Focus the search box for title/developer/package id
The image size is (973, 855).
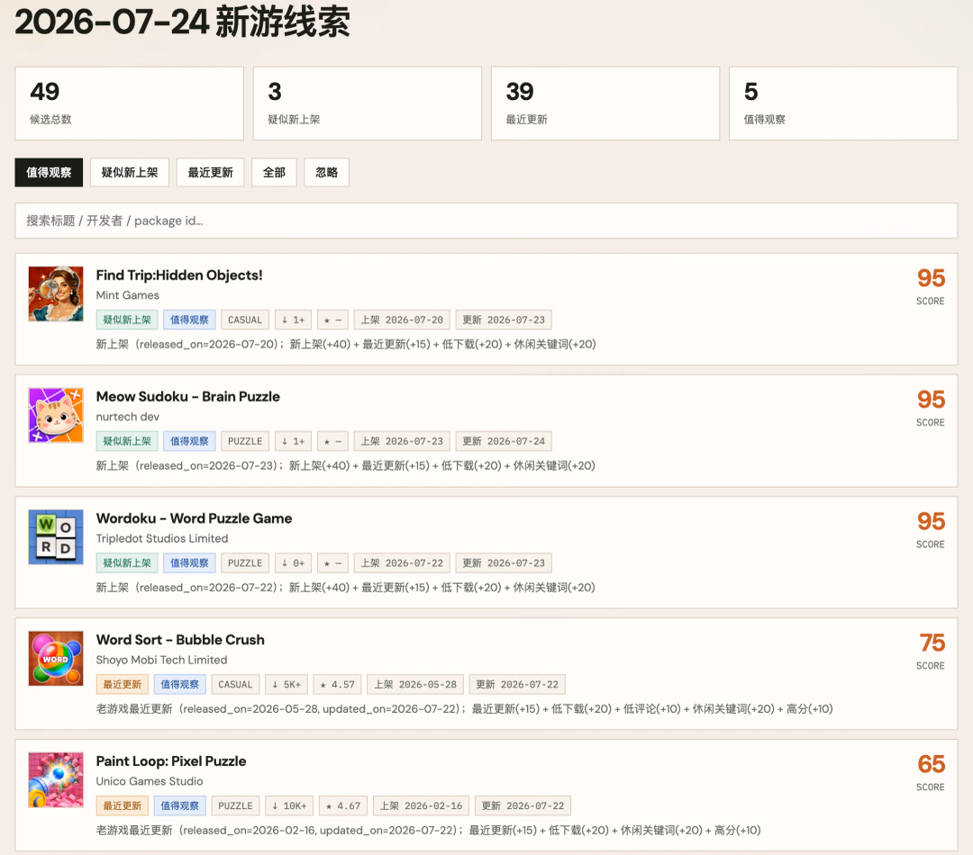486,220
